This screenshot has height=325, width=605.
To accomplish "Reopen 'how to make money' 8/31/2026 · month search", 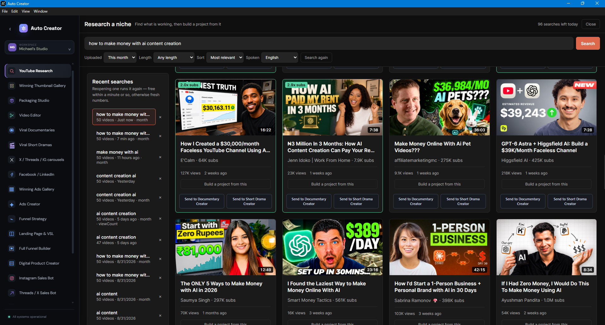I will pyautogui.click(x=124, y=259).
